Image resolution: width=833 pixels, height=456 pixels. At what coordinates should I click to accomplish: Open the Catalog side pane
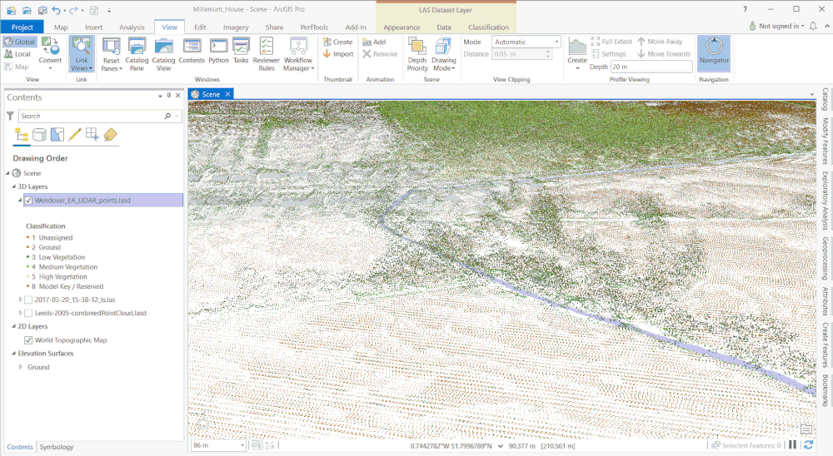point(825,99)
